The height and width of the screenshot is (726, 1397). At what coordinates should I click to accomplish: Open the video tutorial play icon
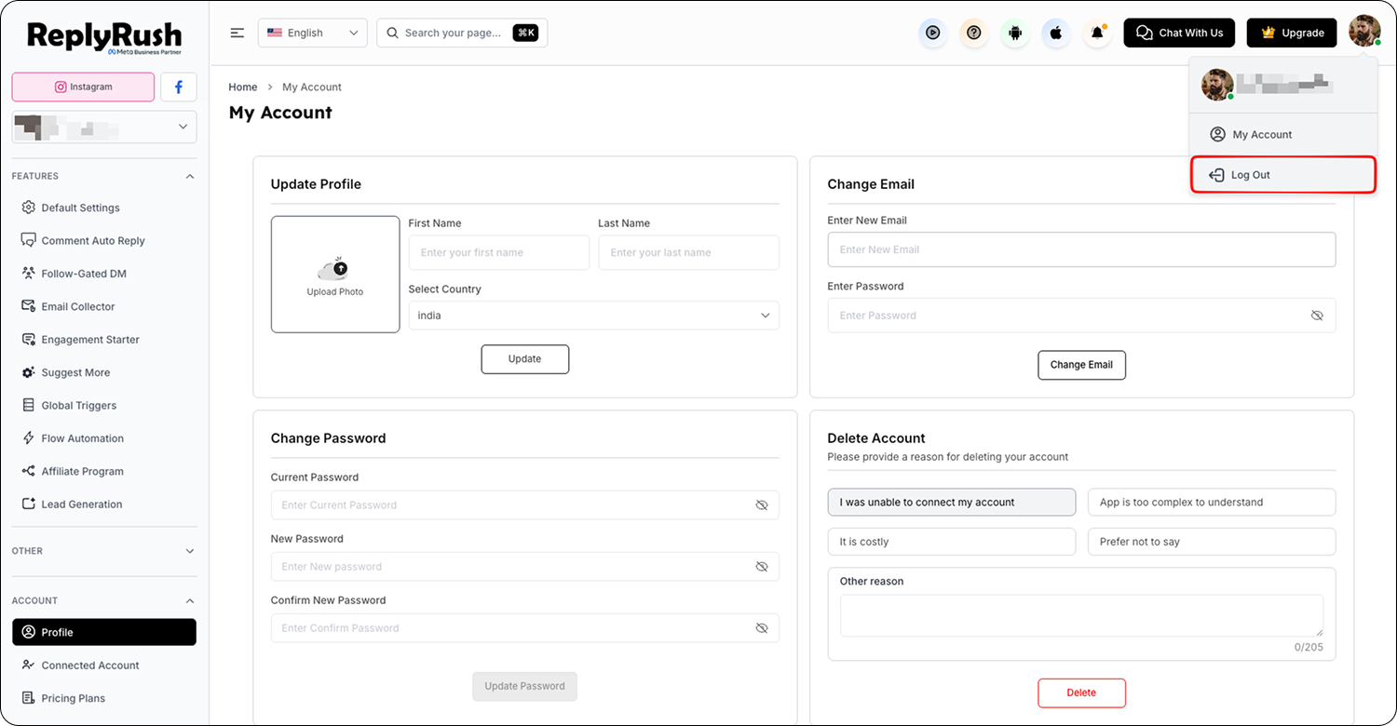932,33
